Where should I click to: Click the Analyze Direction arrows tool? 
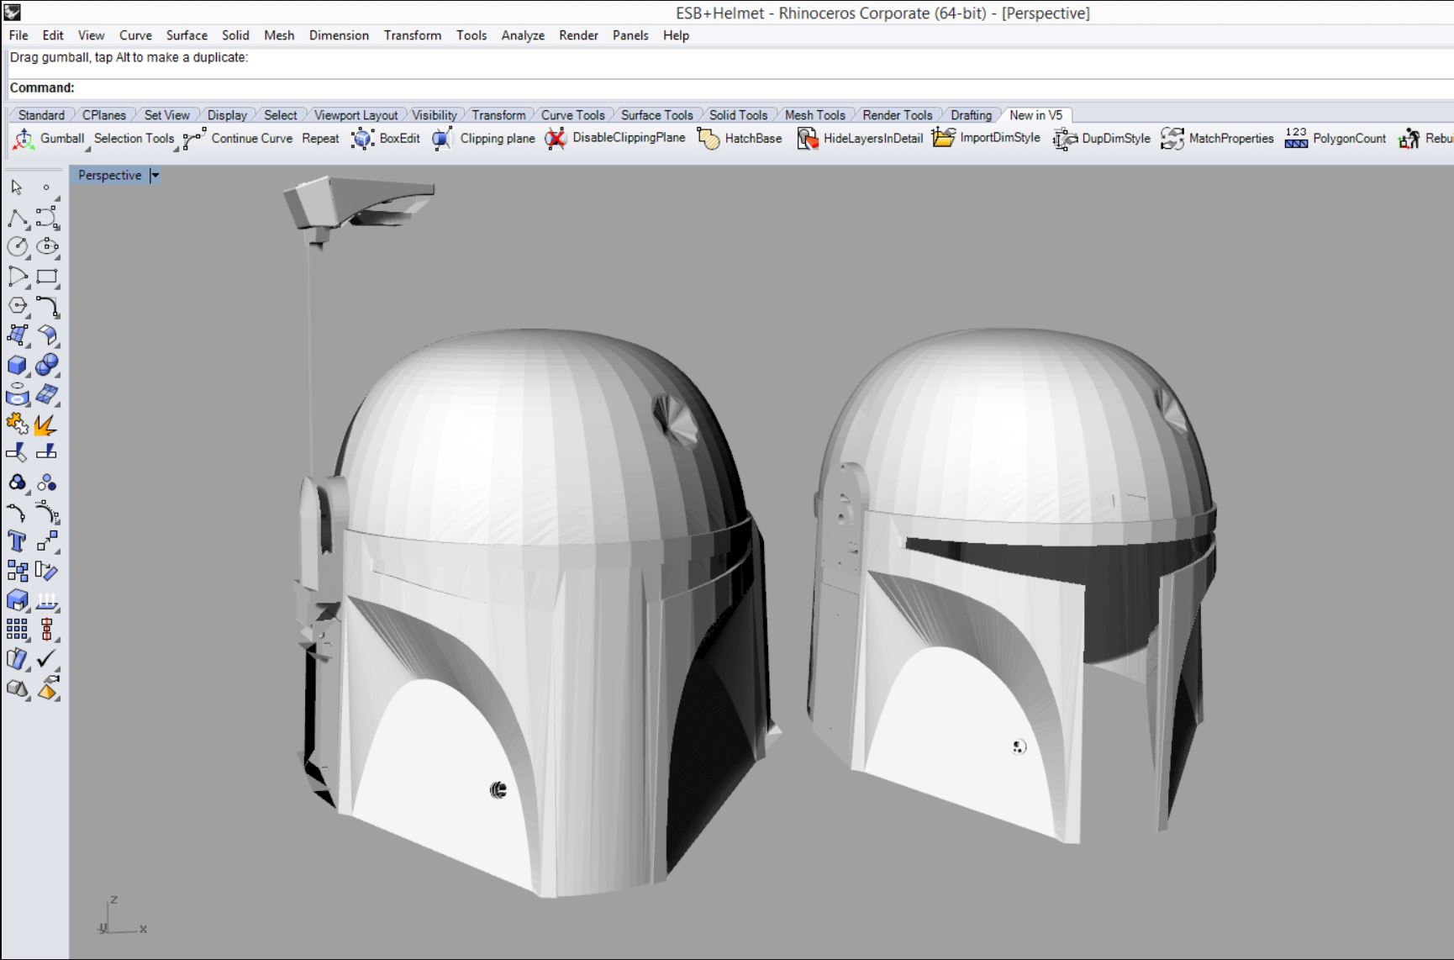coord(47,600)
